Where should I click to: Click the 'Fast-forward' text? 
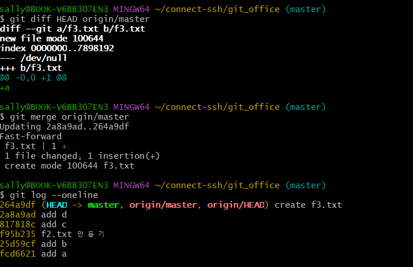point(31,136)
